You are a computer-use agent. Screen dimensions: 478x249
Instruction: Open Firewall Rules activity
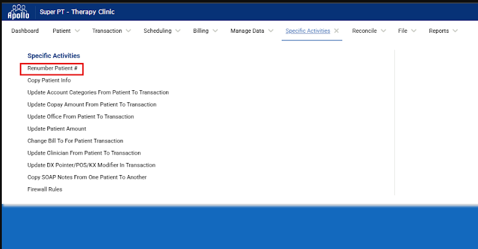(45, 190)
